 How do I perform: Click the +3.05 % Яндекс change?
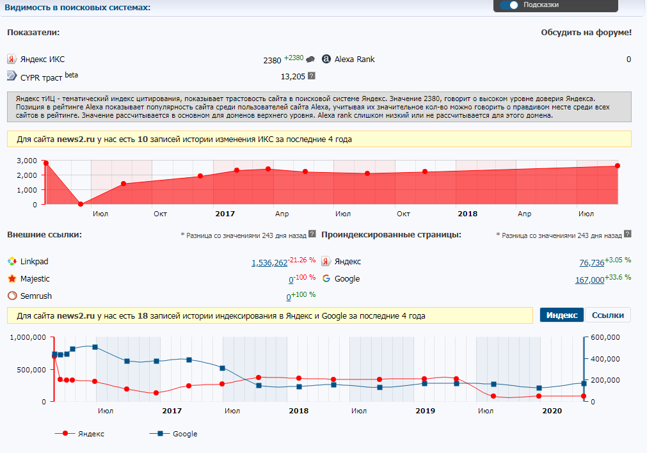[618, 260]
